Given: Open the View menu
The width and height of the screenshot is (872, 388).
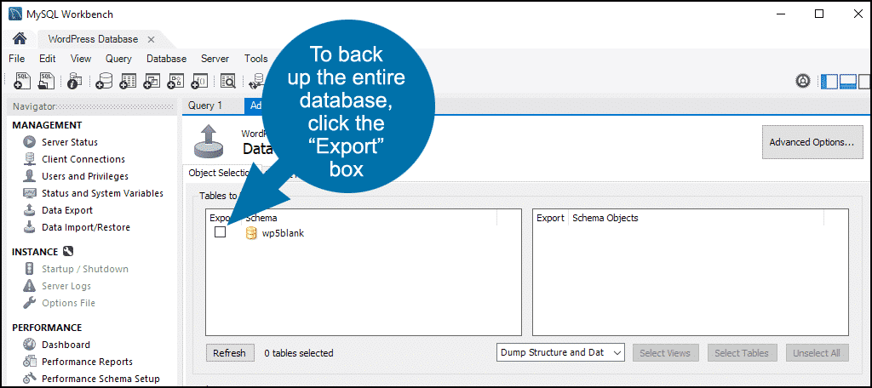Looking at the screenshot, I should point(81,59).
